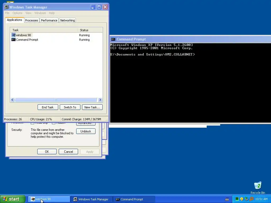271x203 pixels.
Task: Activate Command Prompt taskbar button
Action: (134, 199)
